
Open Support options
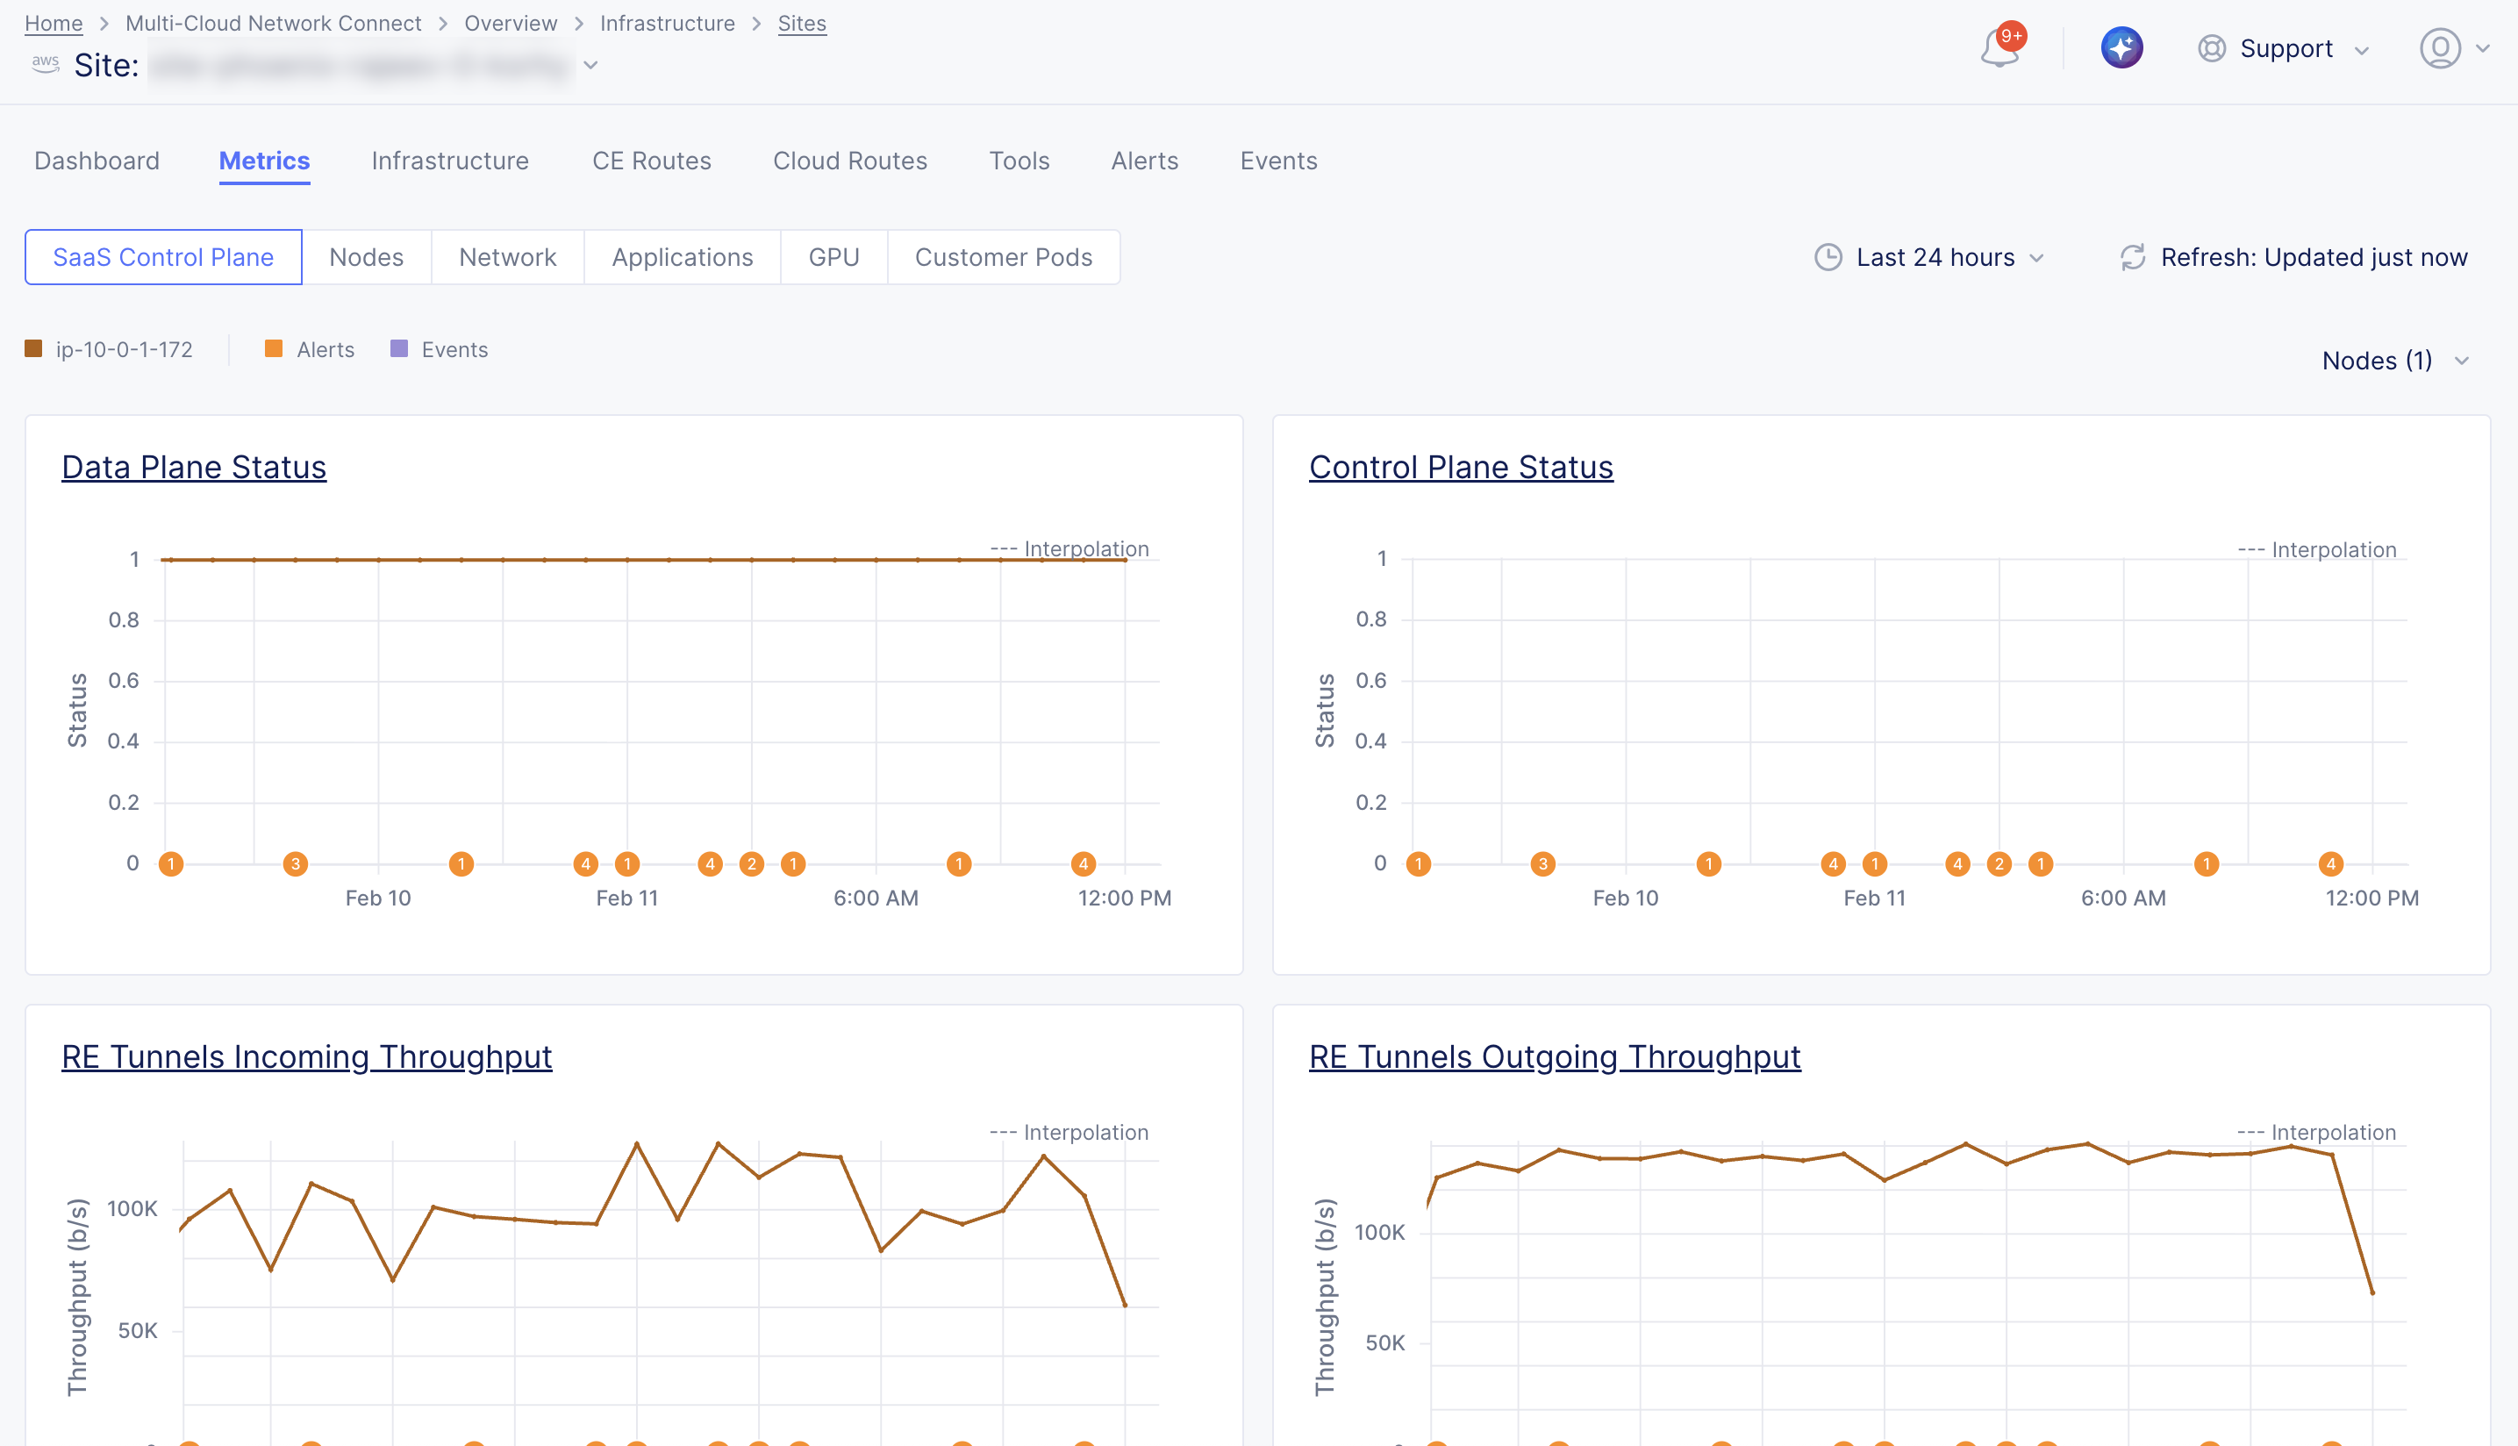2283,48
